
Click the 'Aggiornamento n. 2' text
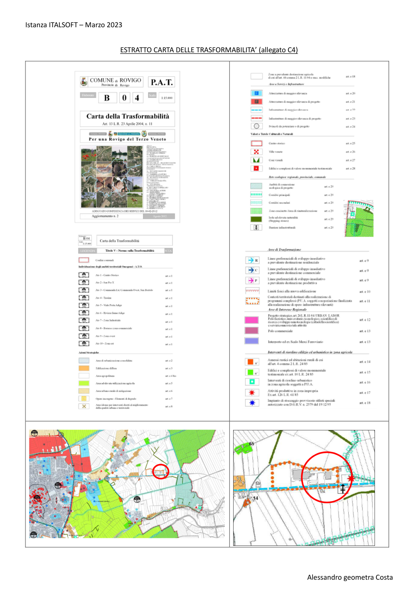105,216
